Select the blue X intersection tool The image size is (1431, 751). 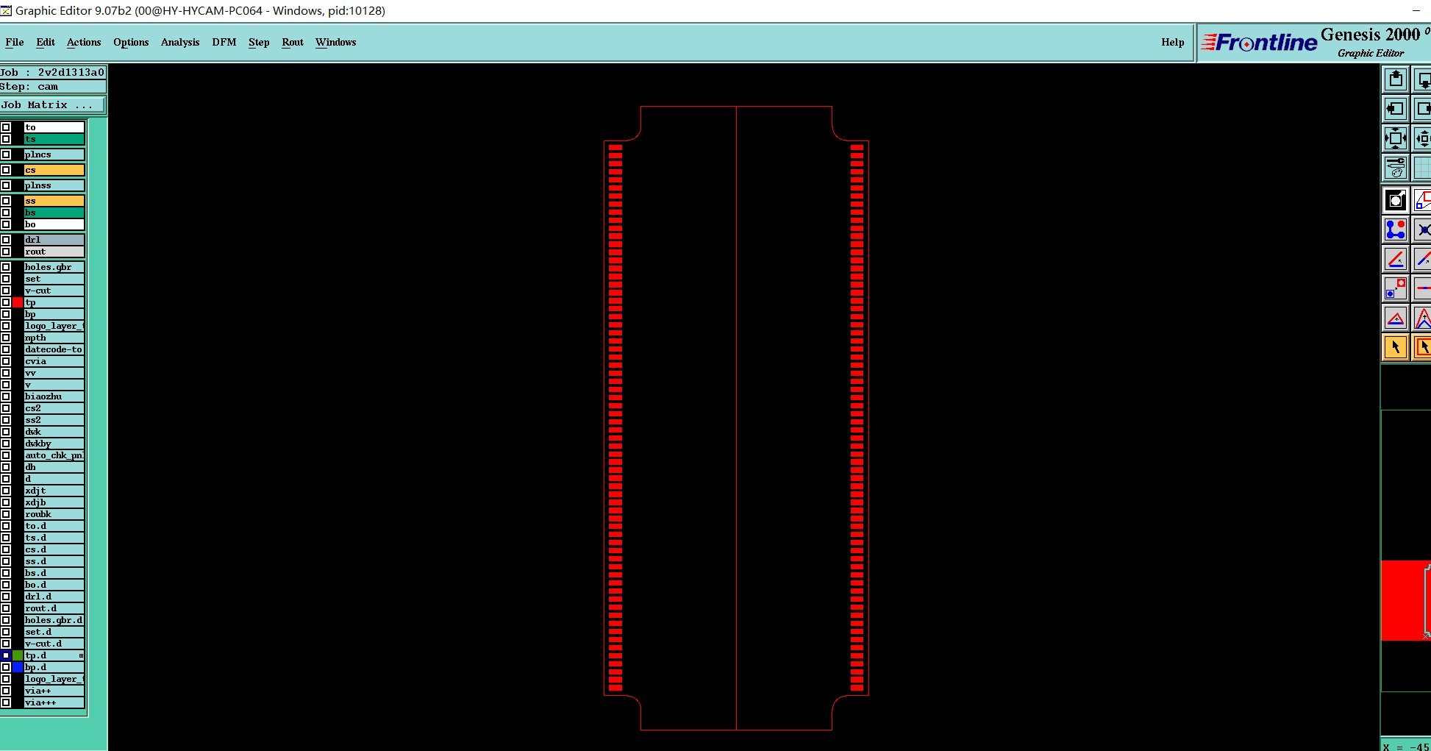[x=1422, y=229]
